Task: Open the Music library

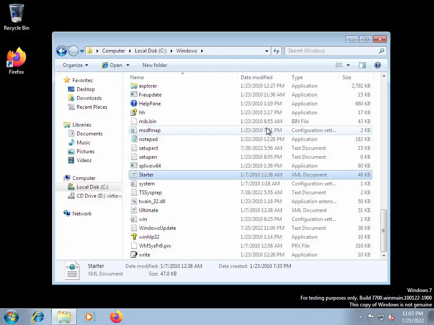Action: tap(83, 143)
